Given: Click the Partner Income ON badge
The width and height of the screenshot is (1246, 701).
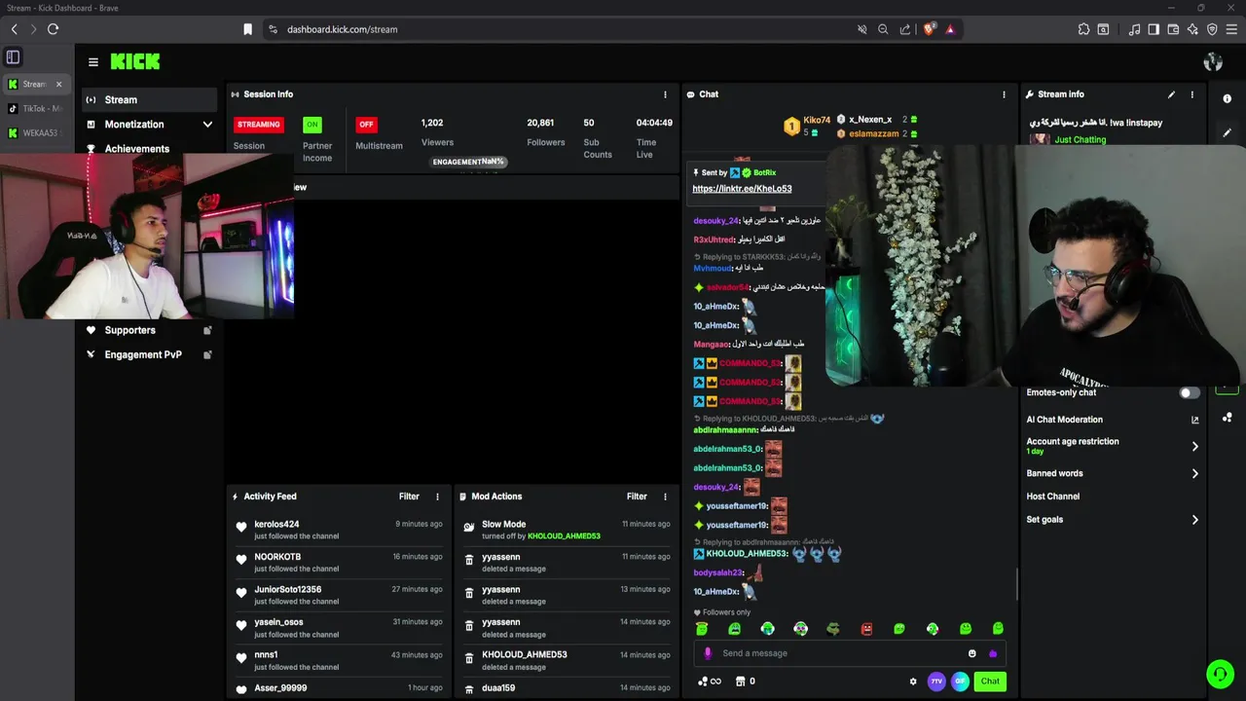Looking at the screenshot, I should (311, 124).
